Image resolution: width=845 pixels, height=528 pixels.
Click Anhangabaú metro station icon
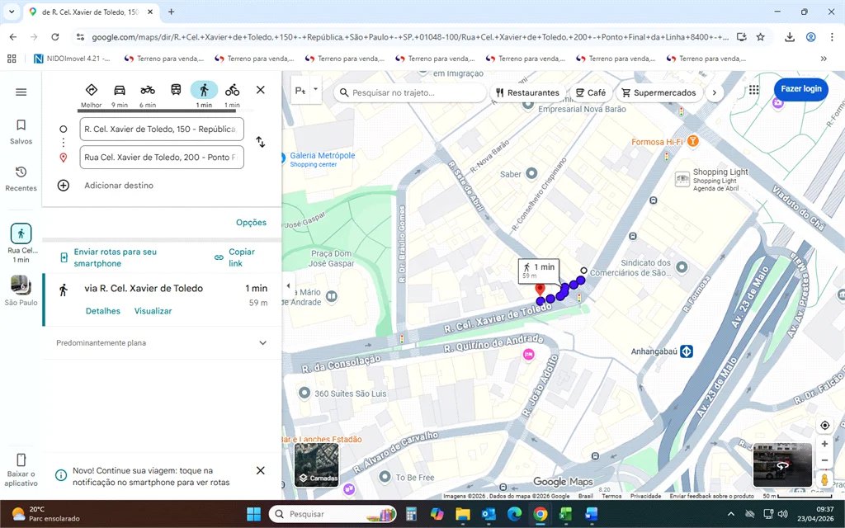click(687, 351)
